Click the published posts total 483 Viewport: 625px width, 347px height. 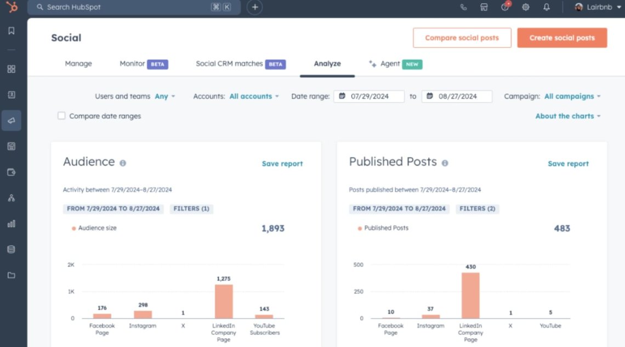[x=562, y=228]
